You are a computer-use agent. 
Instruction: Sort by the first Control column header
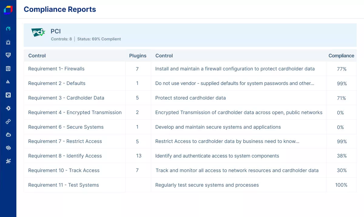[x=37, y=56]
